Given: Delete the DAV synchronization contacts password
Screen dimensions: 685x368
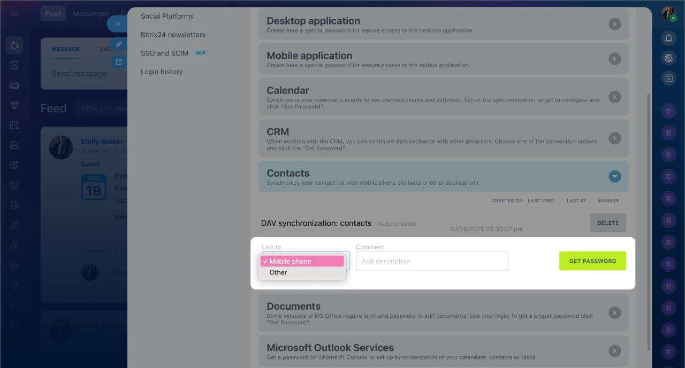Looking at the screenshot, I should click(607, 223).
